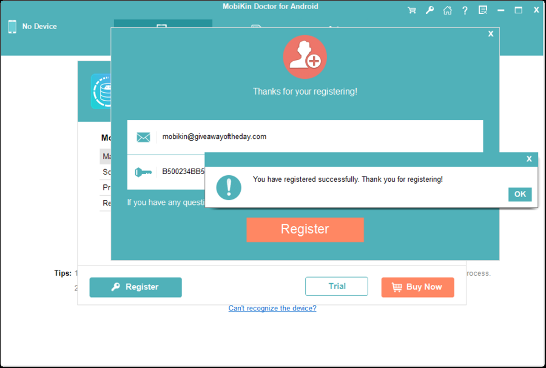
Task: Click the exclamation mark alert icon
Action: point(229,188)
